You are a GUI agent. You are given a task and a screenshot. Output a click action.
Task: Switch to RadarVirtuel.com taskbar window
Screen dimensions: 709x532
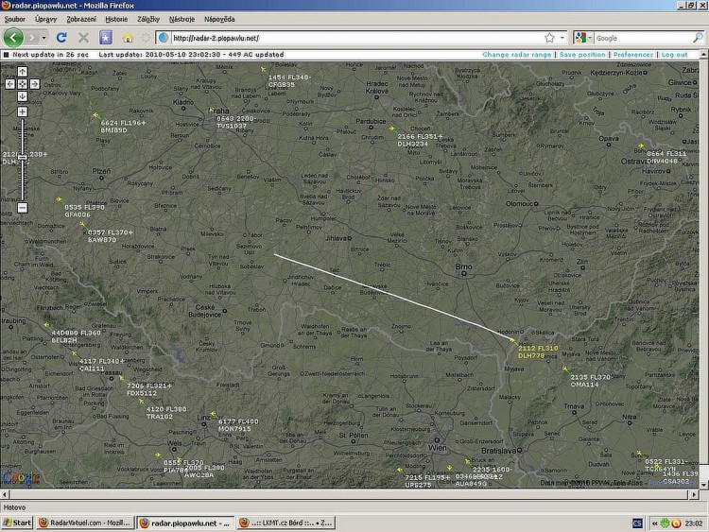[x=85, y=523]
